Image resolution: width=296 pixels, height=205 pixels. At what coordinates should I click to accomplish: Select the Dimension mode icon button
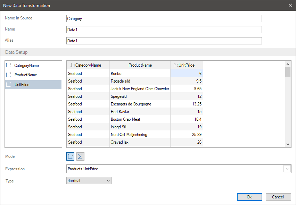(x=70, y=156)
